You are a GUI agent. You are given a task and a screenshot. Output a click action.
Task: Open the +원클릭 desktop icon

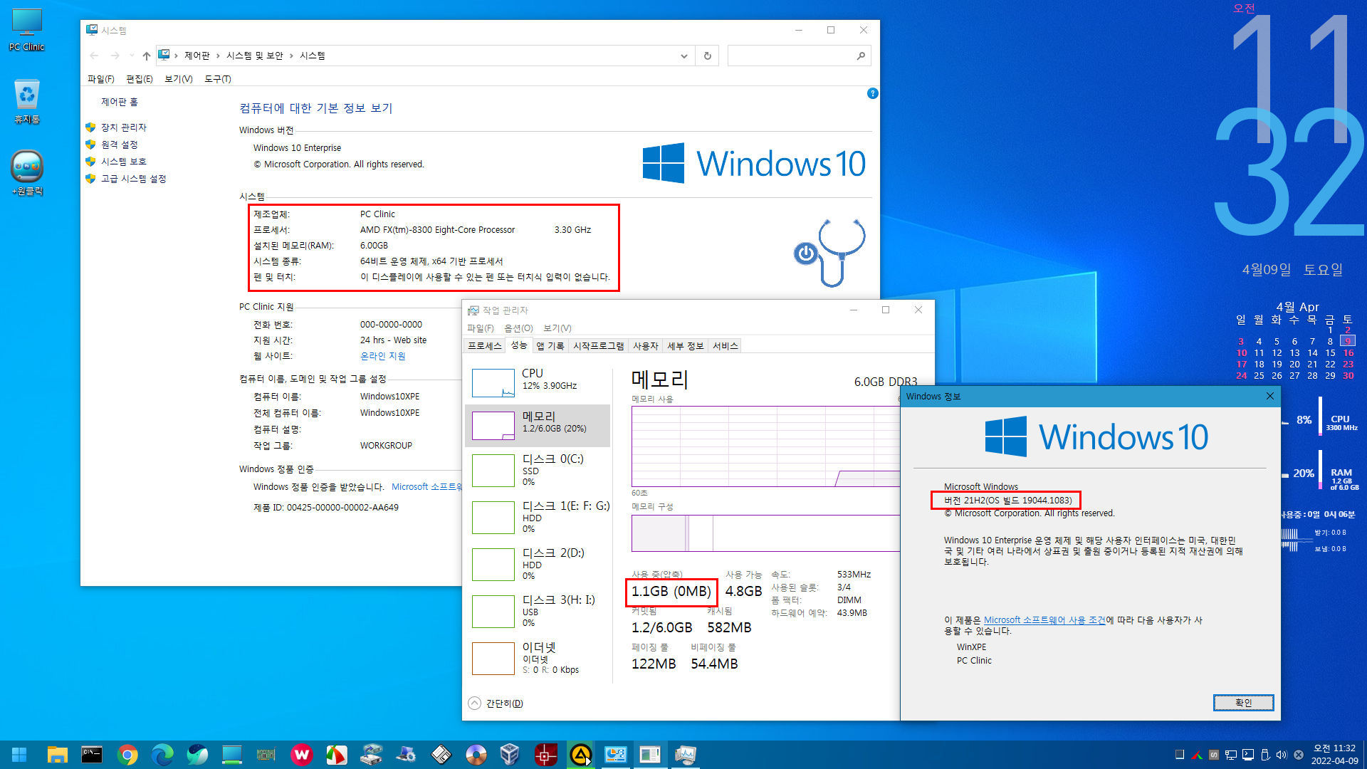[x=27, y=173]
